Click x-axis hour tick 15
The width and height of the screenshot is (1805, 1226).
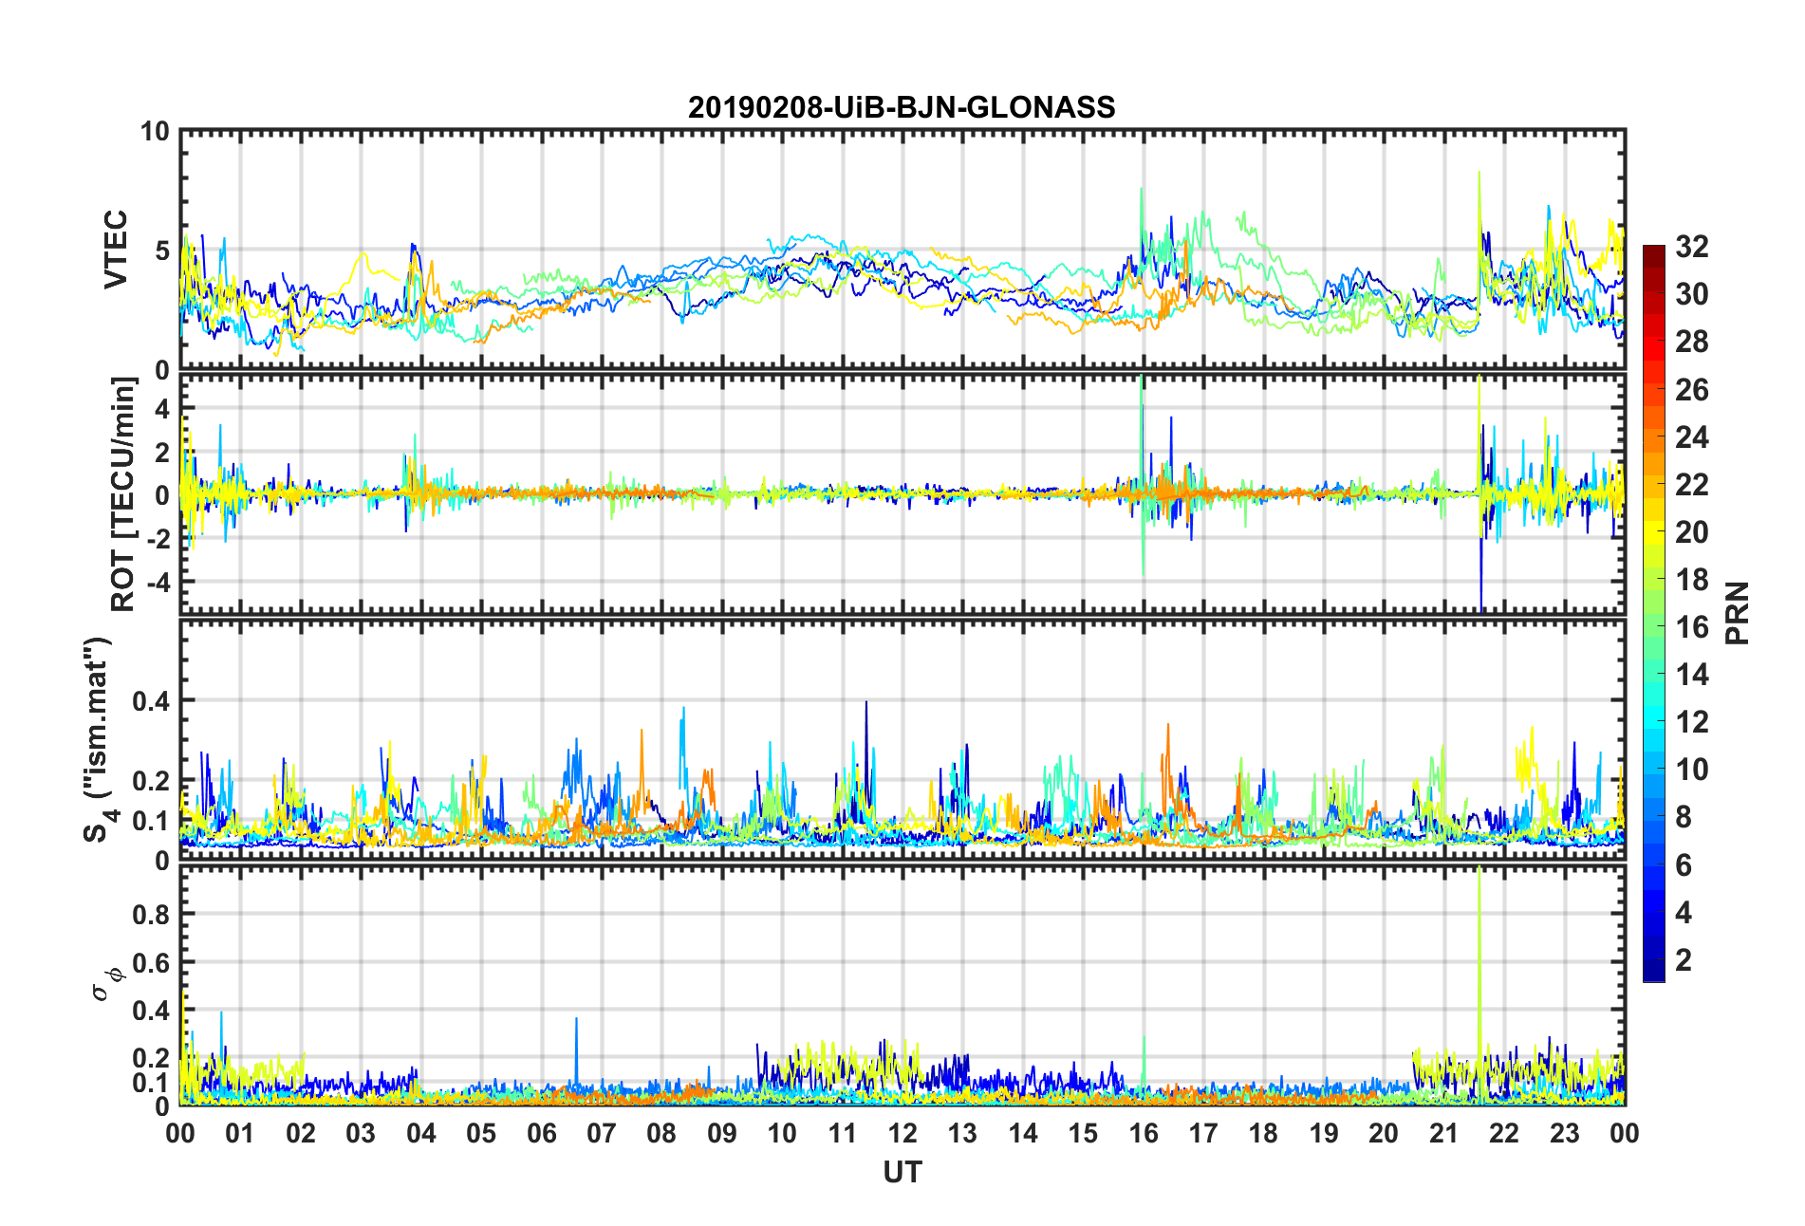(1083, 1134)
